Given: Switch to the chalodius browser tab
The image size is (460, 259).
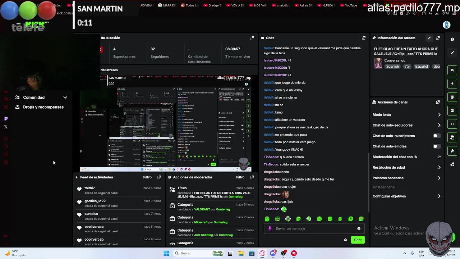Looking at the screenshot, I should pyautogui.click(x=281, y=5).
